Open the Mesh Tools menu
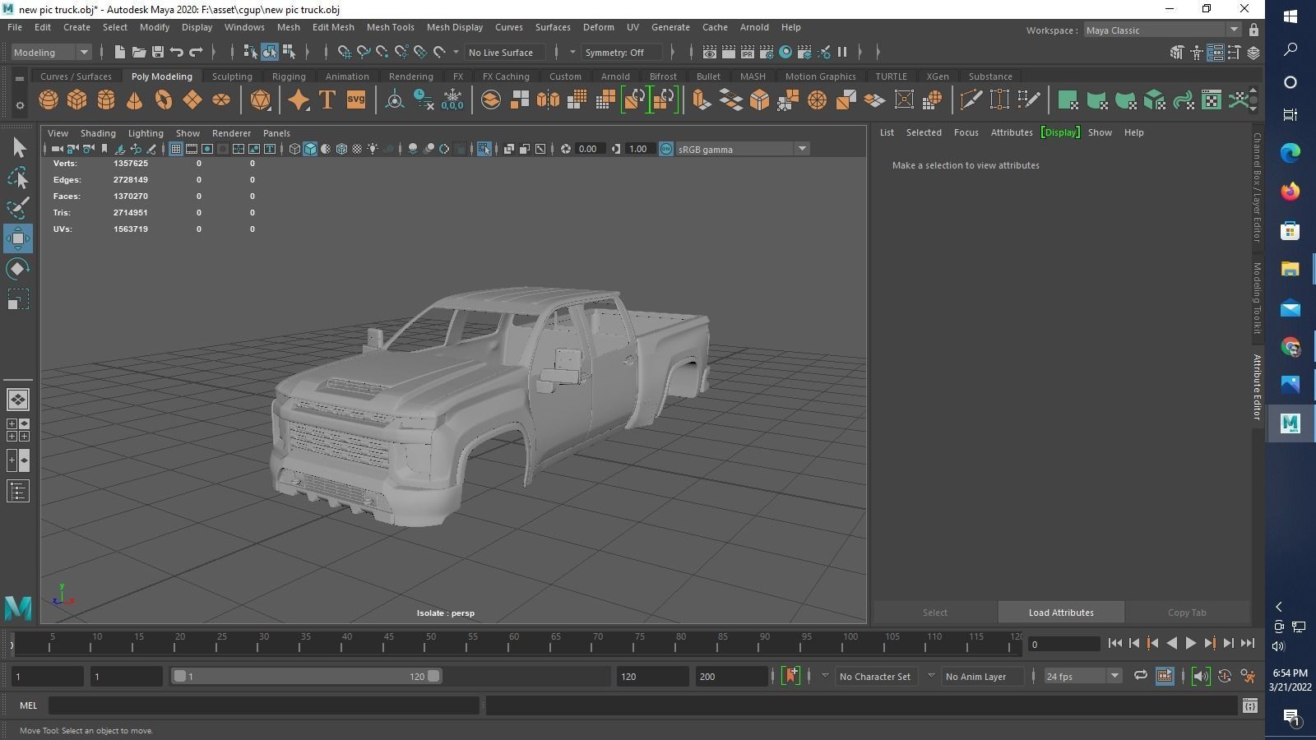 pyautogui.click(x=390, y=27)
